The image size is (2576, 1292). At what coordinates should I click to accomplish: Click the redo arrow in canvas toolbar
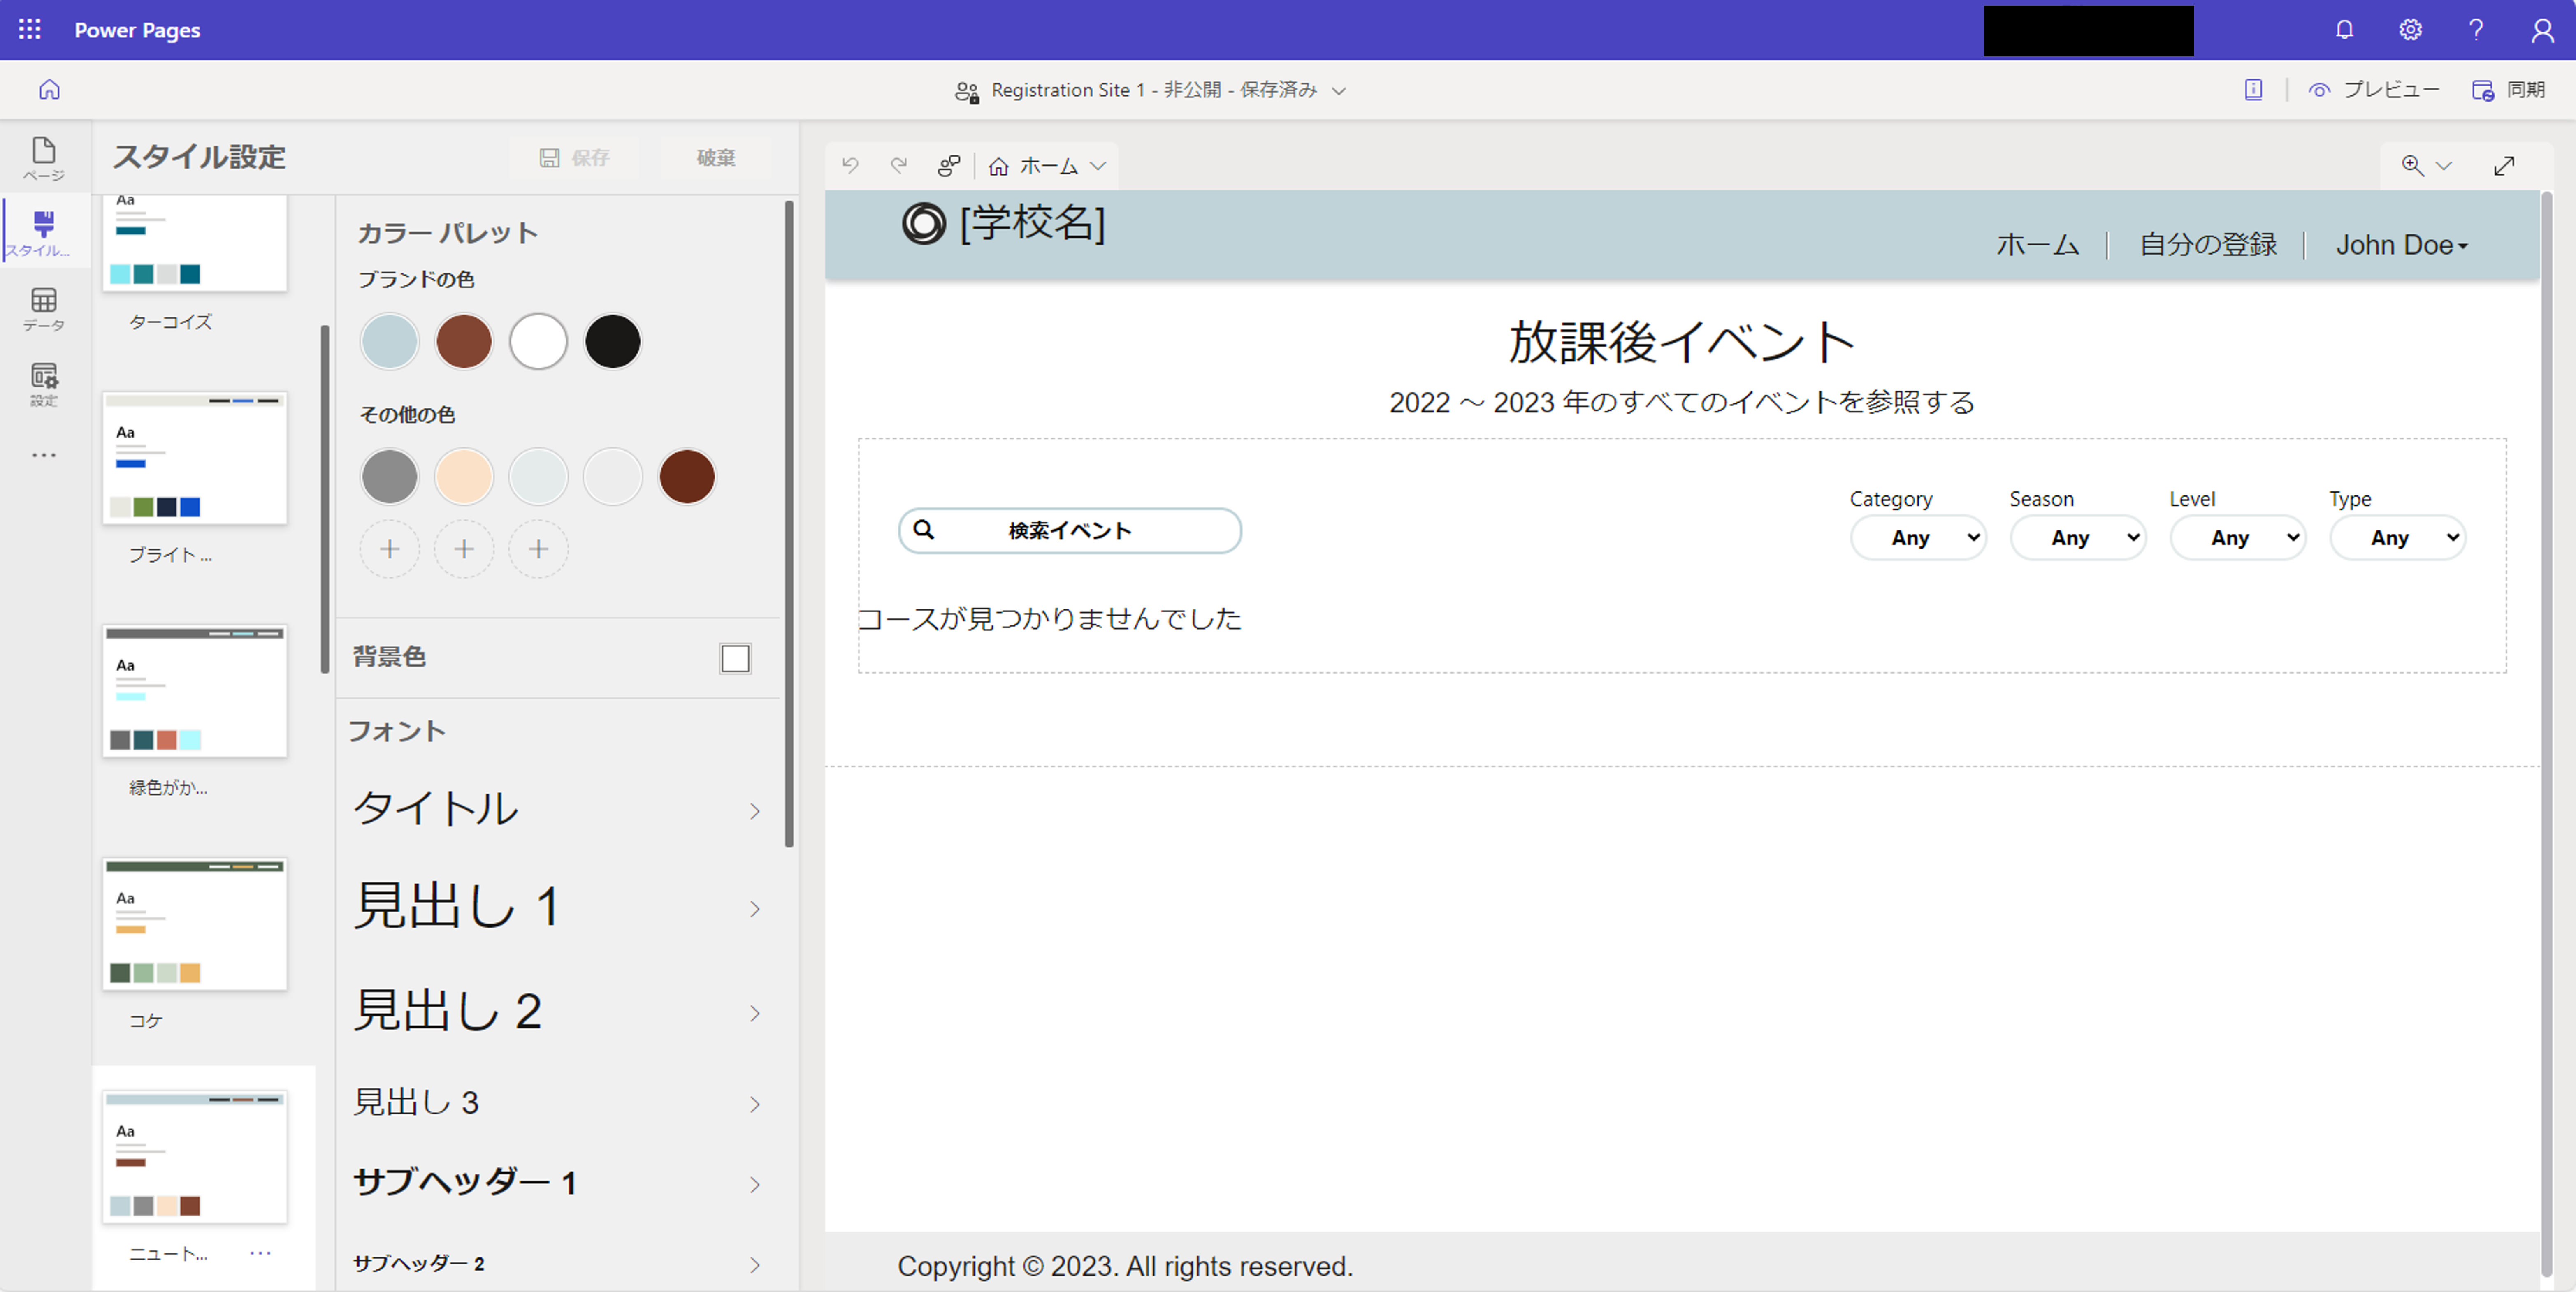click(x=898, y=165)
